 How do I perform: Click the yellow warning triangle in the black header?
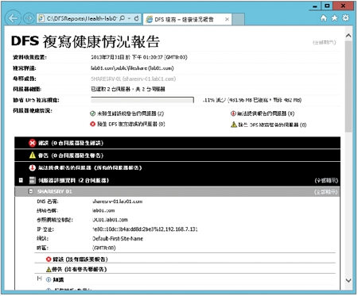(33, 156)
